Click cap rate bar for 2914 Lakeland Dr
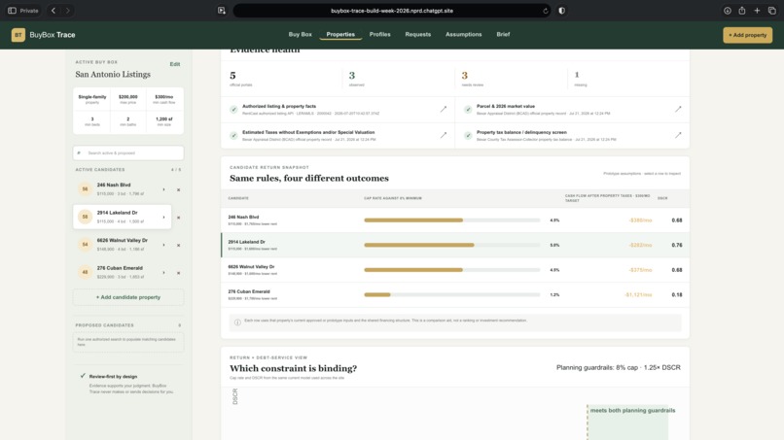This screenshot has height=440, width=784. 452,245
